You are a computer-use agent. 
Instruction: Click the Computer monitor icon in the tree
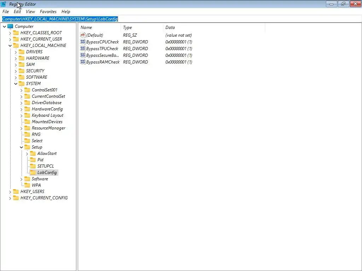pos(10,26)
